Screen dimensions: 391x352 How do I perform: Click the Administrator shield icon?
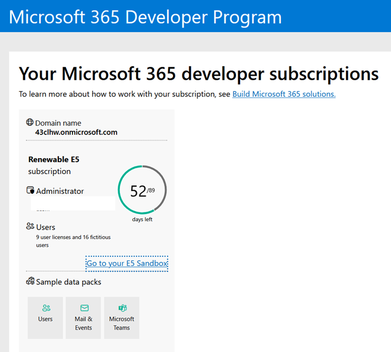tap(30, 190)
